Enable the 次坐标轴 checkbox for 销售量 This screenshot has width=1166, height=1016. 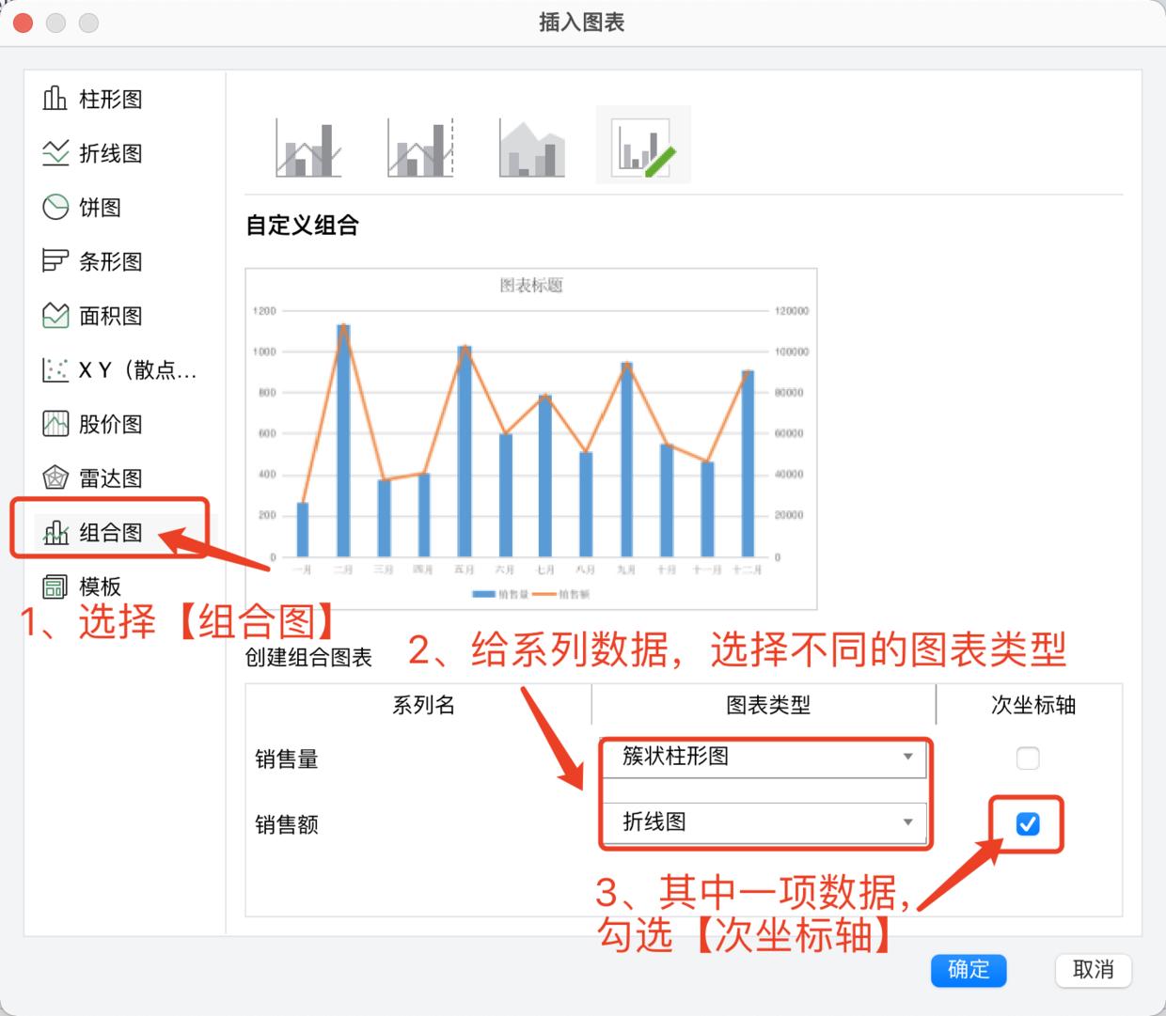click(1028, 758)
